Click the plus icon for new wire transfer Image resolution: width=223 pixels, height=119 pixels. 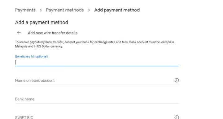19,33
